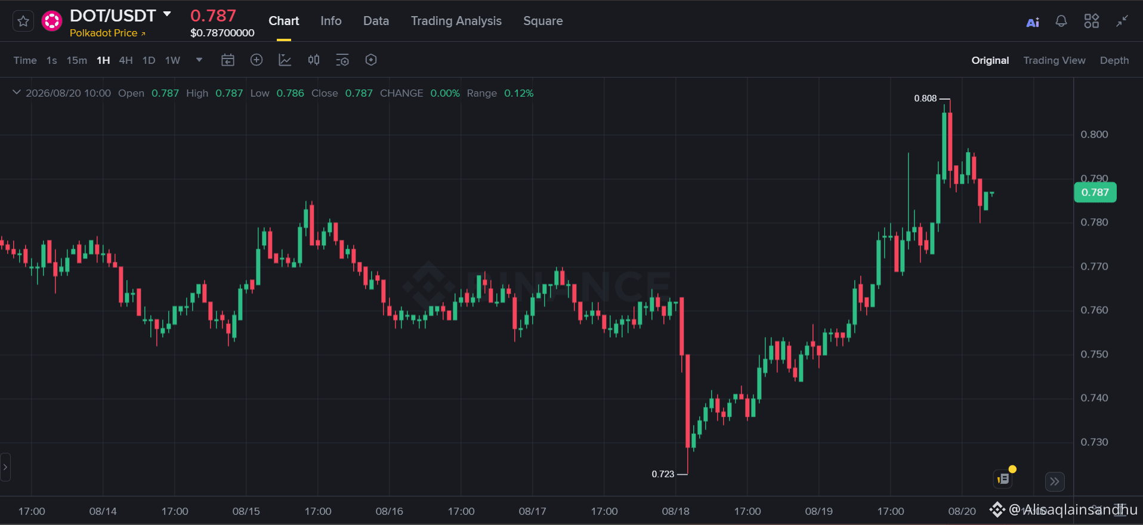Switch to the Depth chart view
The width and height of the screenshot is (1143, 525).
1114,60
